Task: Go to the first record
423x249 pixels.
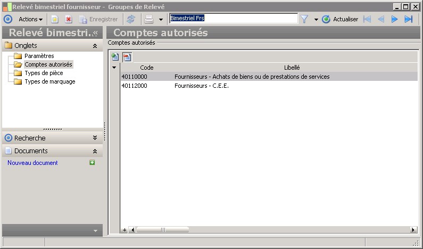Action: [367, 19]
